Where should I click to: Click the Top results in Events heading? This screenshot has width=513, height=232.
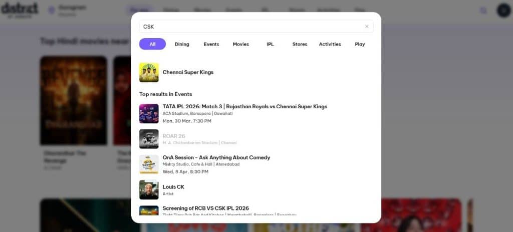(165, 94)
